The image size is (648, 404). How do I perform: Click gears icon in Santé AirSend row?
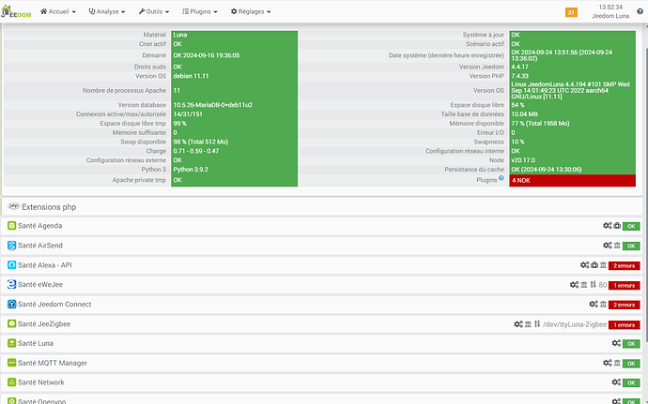[607, 246]
